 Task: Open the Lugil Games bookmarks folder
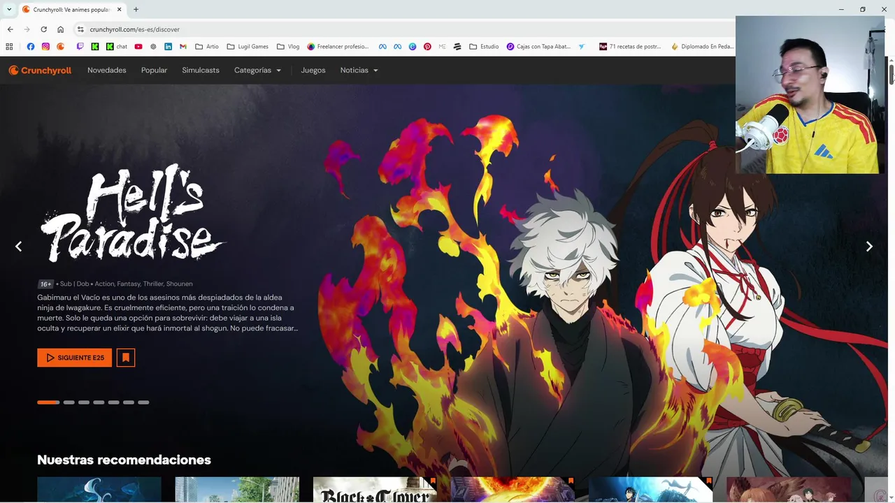[x=248, y=47]
